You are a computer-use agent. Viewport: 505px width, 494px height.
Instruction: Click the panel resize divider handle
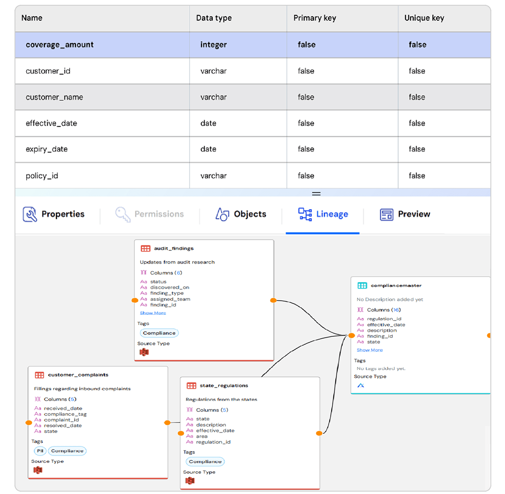coord(316,194)
